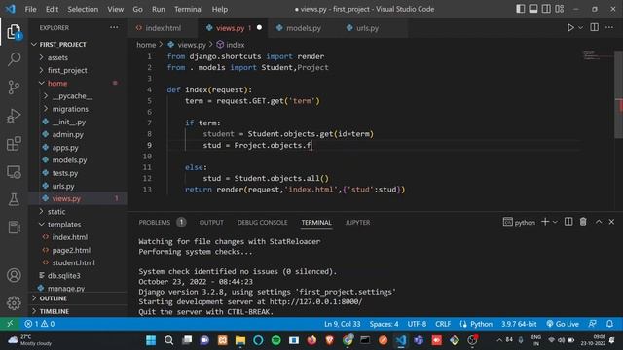The height and width of the screenshot is (350, 623).
Task: Open the Explorer view in activity bar
Action: (14, 32)
